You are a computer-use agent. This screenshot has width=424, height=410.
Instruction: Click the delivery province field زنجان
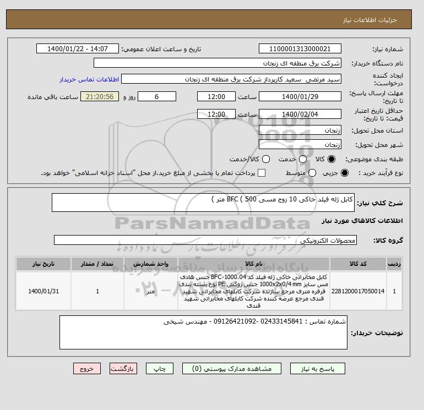click(x=300, y=130)
